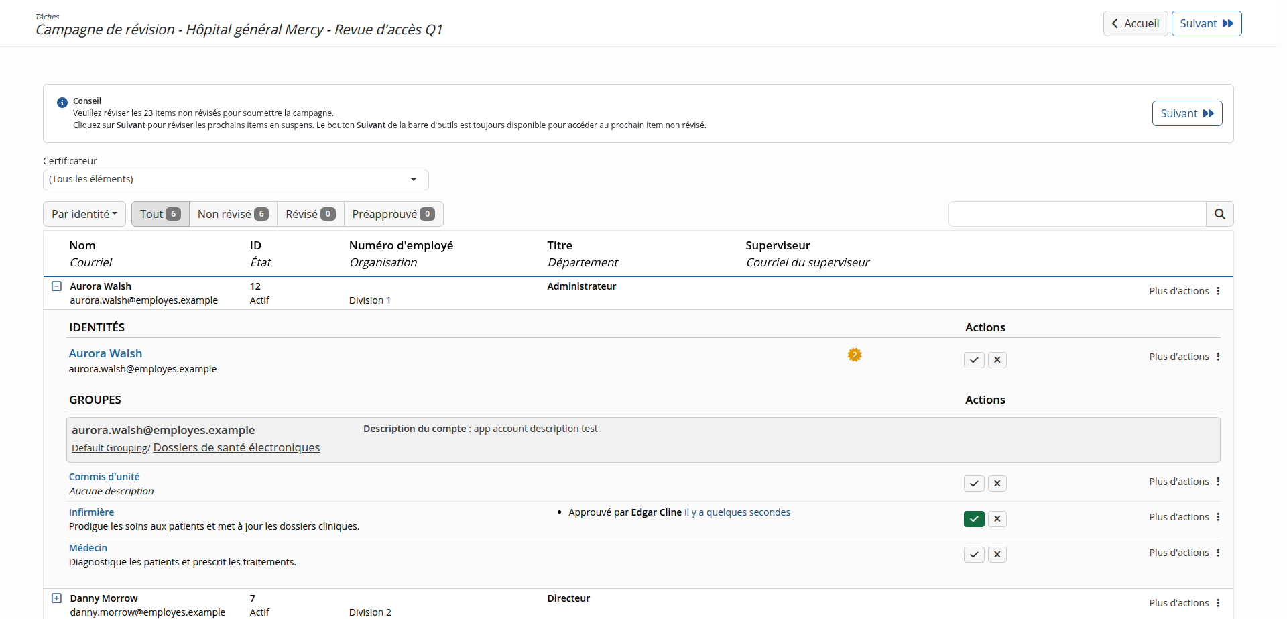
Task: Click Suivant in the top toolbar
Action: pos(1207,23)
